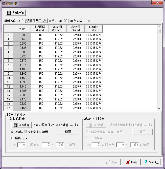Click s(mm) cell 150 in row 1
Viewport: 165px width, 169px height.
[40, 39]
